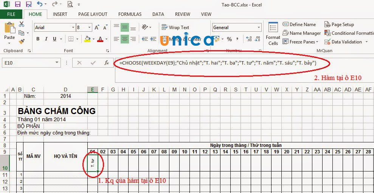Switch to the PAGE LAYOUT tab
The height and width of the screenshot is (193, 374).
[x=93, y=14]
